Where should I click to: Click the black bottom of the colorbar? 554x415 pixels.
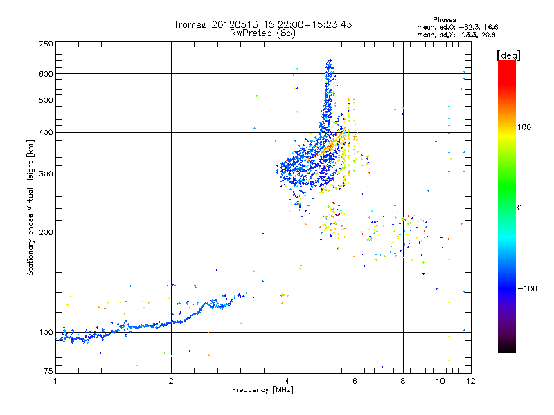click(x=507, y=349)
